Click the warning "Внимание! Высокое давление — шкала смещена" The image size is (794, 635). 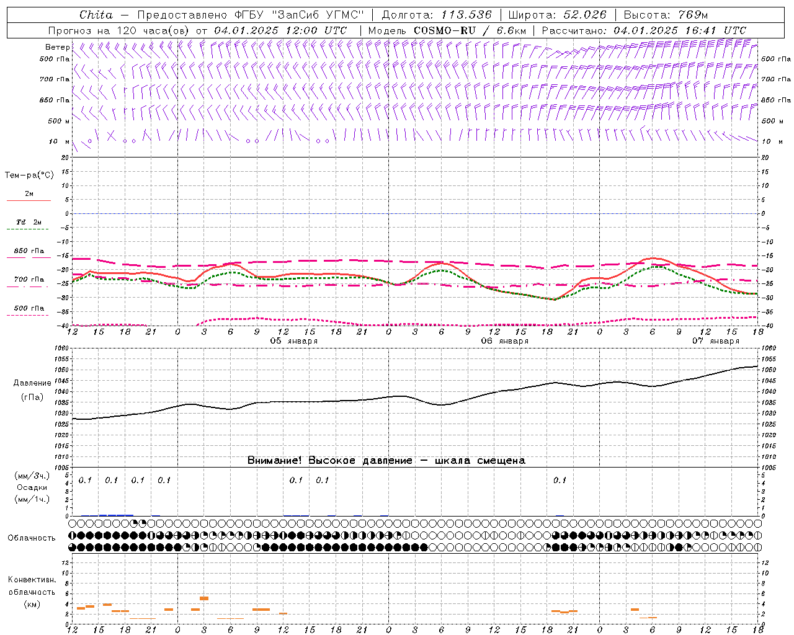point(386,461)
